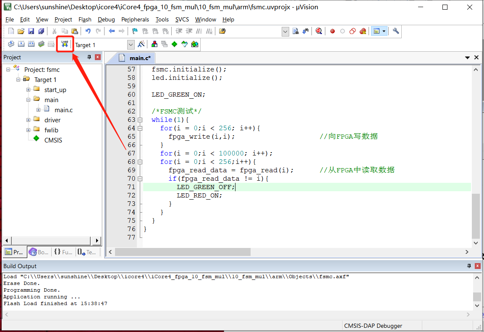The image size is (484, 332).
Task: Toggle the bookmark flag icon in the toolbar
Action: [134, 31]
